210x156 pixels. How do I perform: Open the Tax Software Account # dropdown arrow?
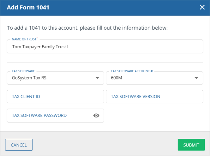196,78
